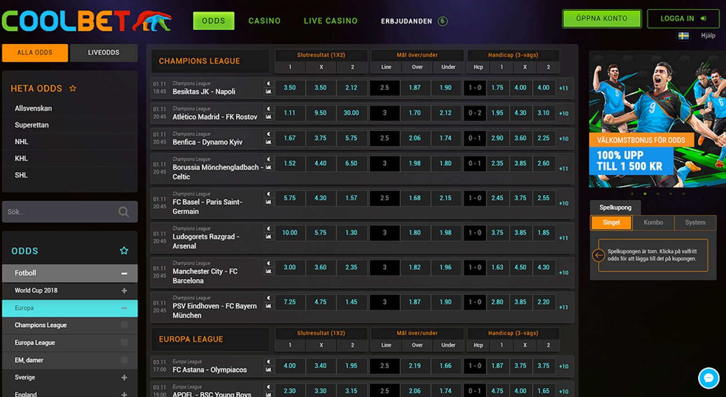
Task: Open statistics chart for FC Astana - Olympiacos
Action: tap(269, 370)
